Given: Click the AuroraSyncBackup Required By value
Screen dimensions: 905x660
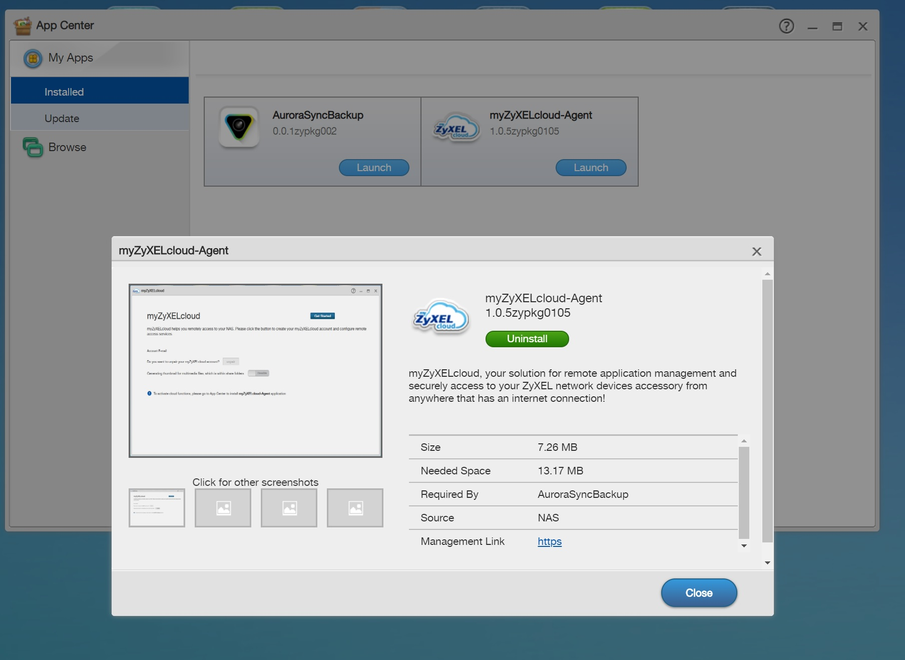Looking at the screenshot, I should click(x=583, y=494).
